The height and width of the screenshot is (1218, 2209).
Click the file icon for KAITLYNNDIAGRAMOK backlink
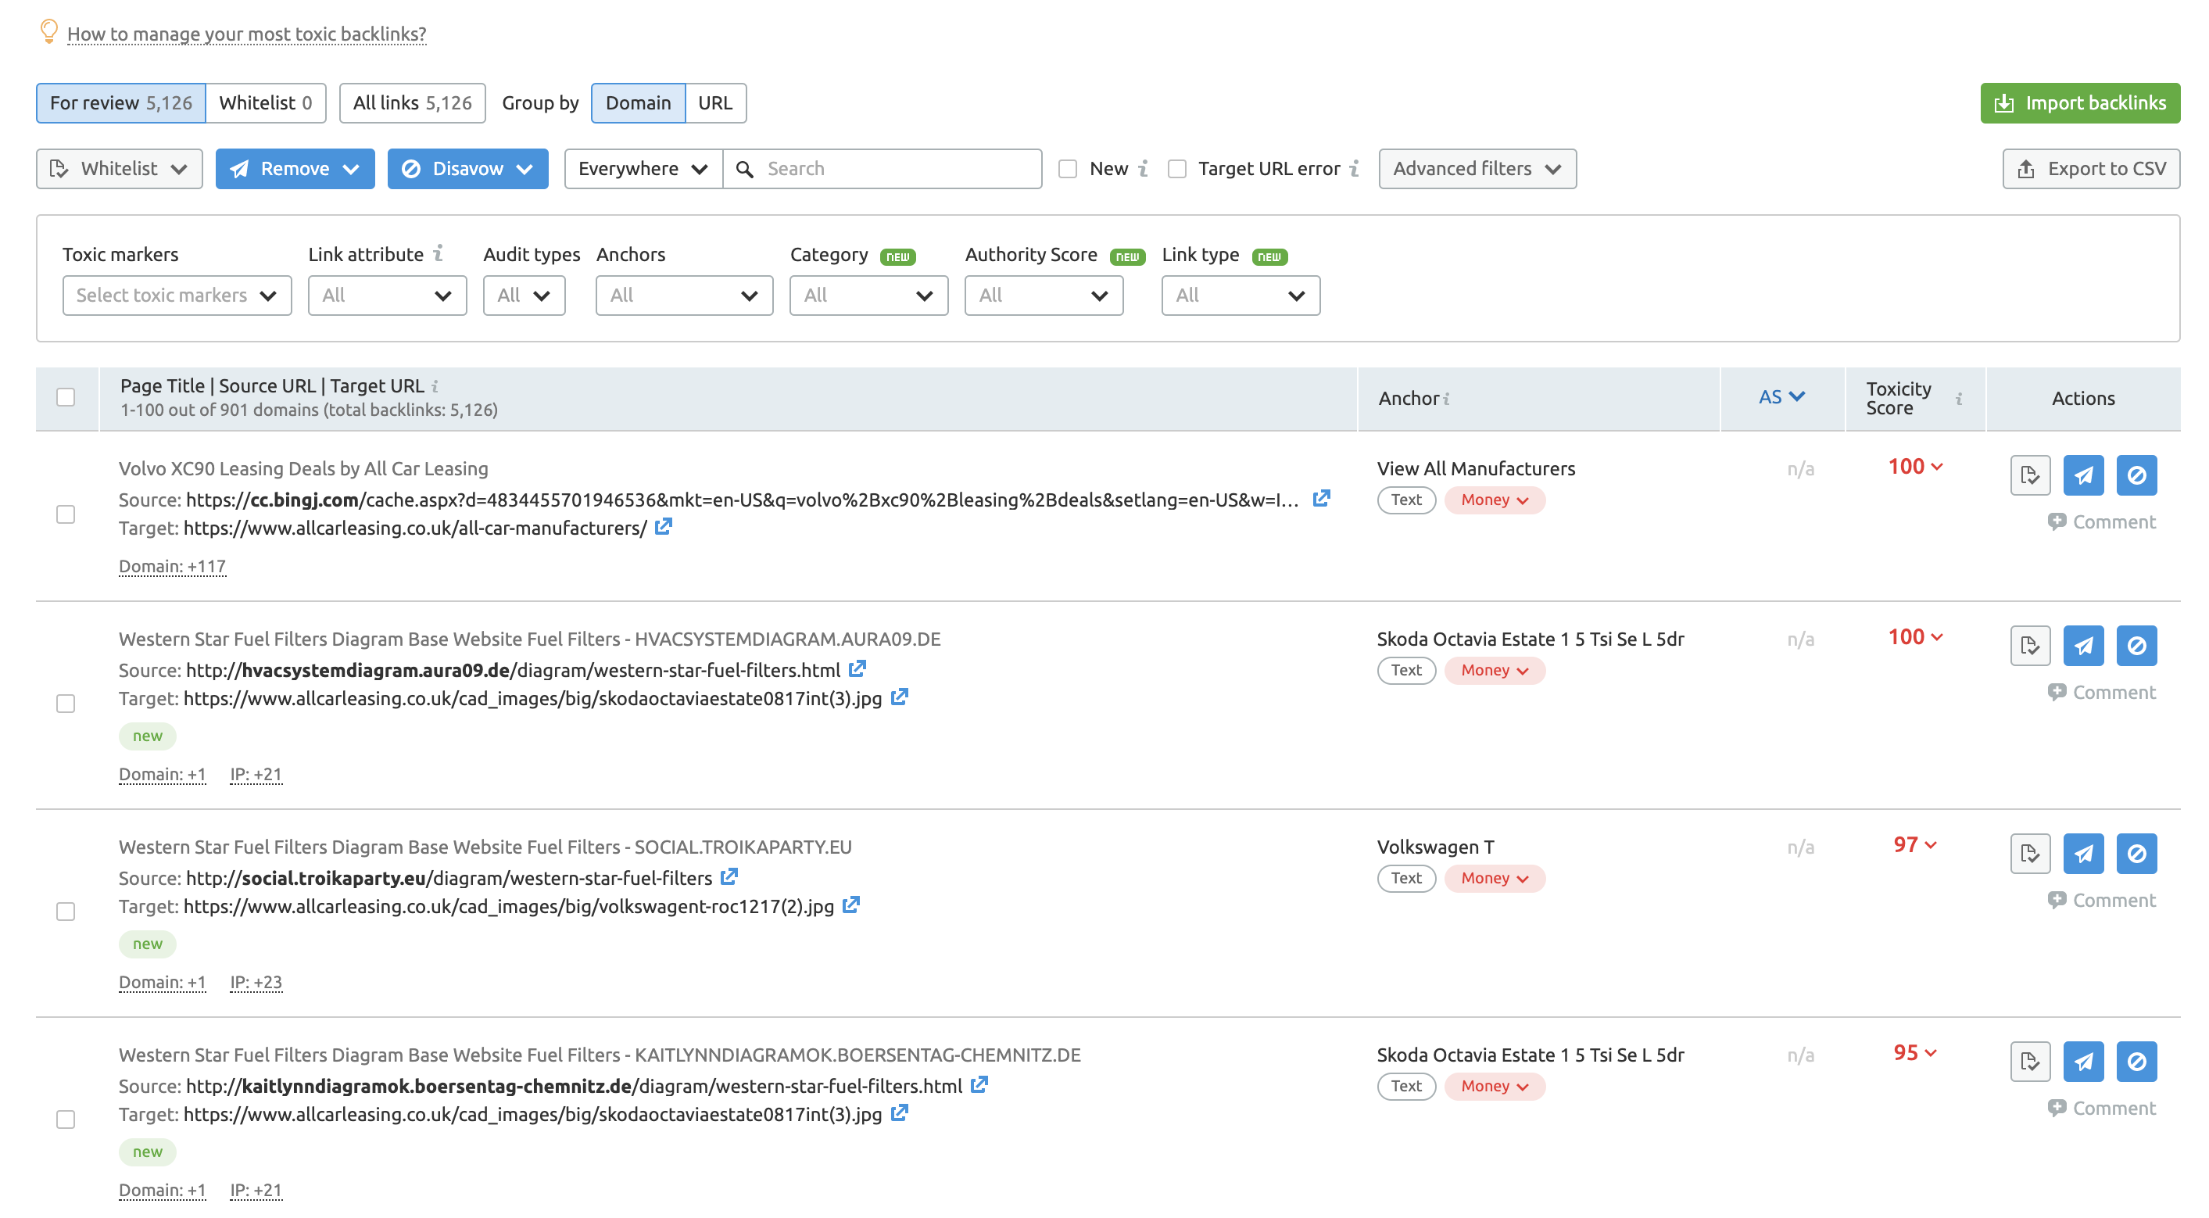(x=2028, y=1061)
